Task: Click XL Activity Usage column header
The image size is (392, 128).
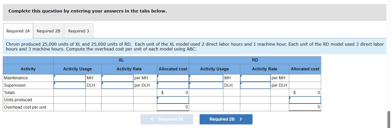Action: pos(78,69)
